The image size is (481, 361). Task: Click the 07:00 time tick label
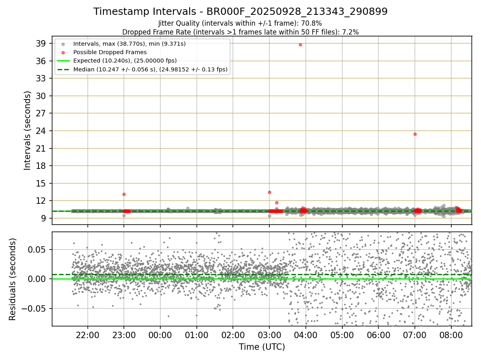(x=415, y=335)
